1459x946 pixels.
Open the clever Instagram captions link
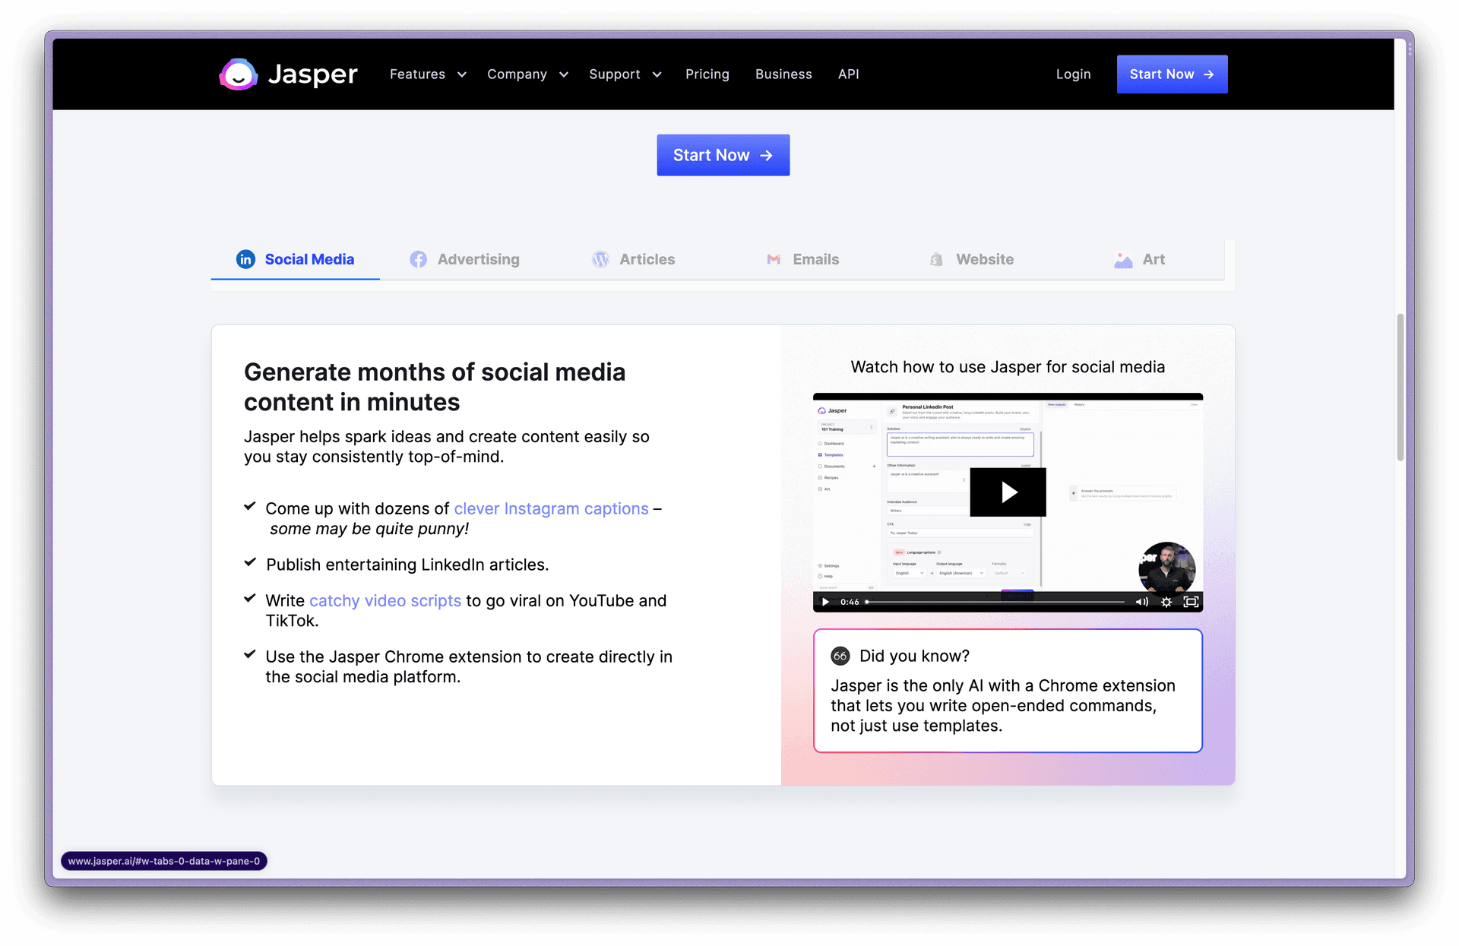(x=551, y=509)
